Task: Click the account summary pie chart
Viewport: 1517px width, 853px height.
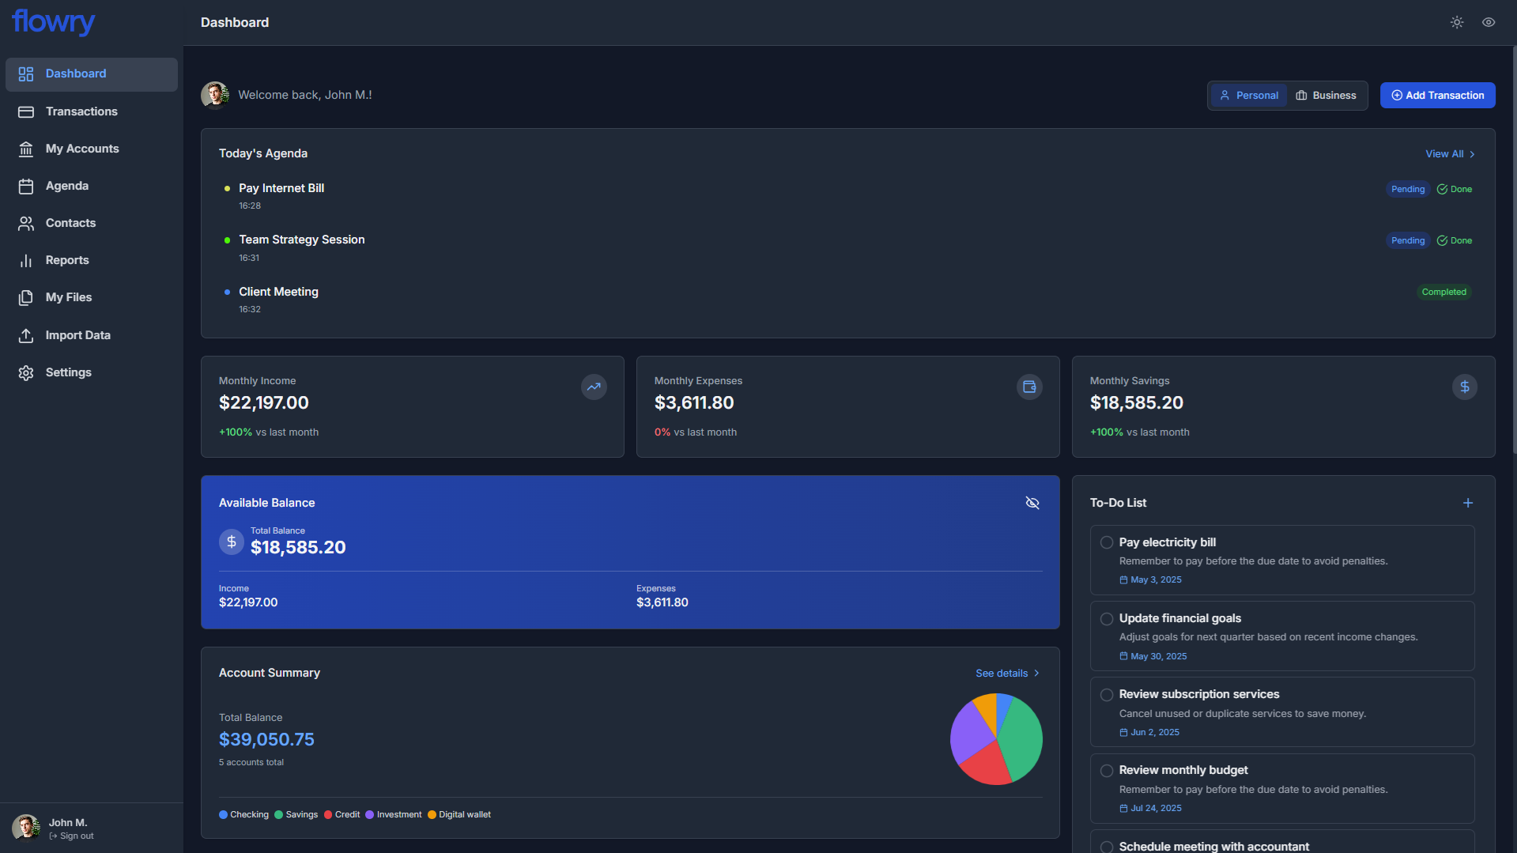Action: coord(996,739)
